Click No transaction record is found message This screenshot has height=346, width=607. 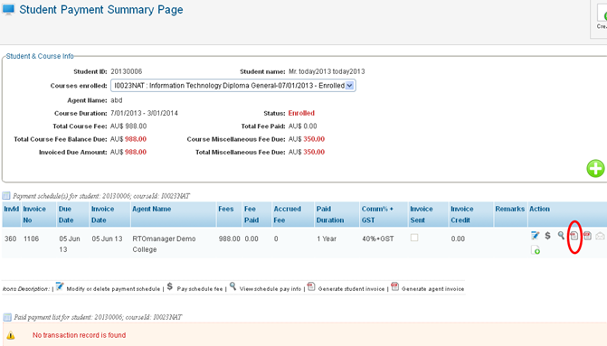[79, 335]
